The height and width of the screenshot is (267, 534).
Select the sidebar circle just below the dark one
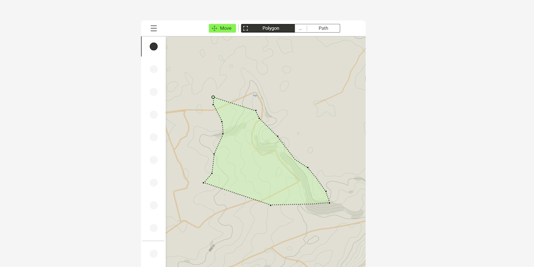tap(154, 69)
